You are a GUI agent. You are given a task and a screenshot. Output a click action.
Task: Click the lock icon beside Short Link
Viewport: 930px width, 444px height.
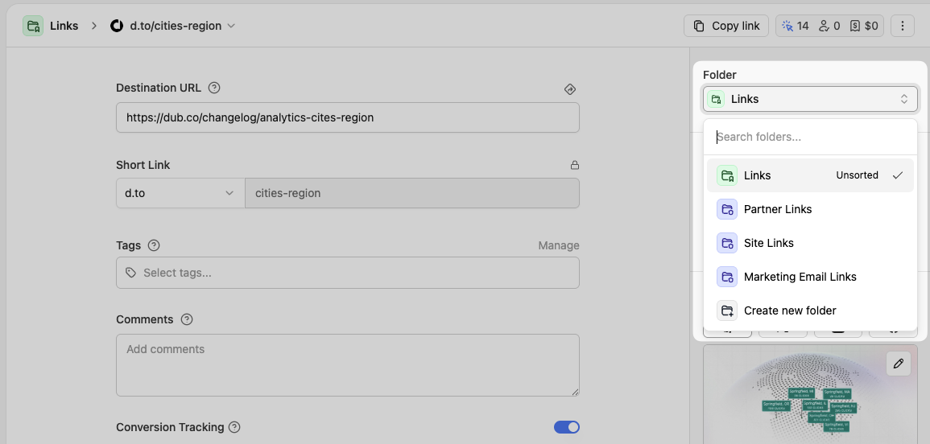pyautogui.click(x=574, y=165)
